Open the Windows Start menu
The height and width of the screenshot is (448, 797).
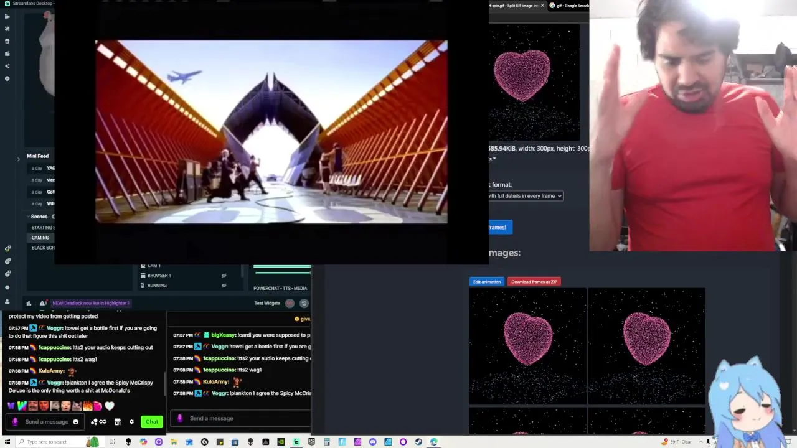[x=6, y=442]
